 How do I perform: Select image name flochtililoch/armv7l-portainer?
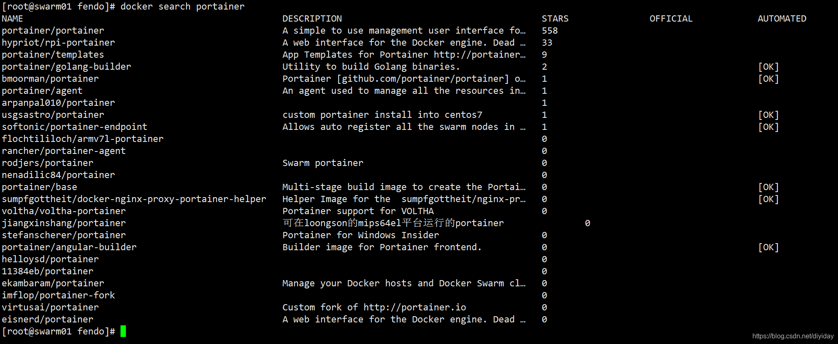coord(83,139)
